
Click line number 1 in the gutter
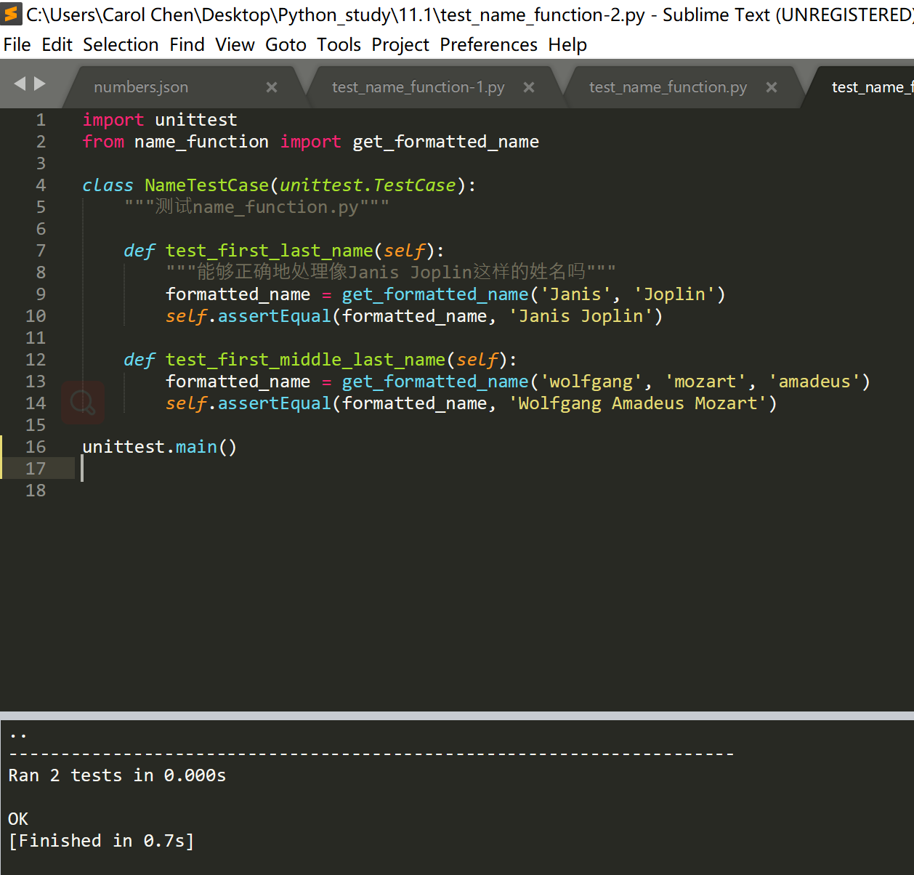41,120
